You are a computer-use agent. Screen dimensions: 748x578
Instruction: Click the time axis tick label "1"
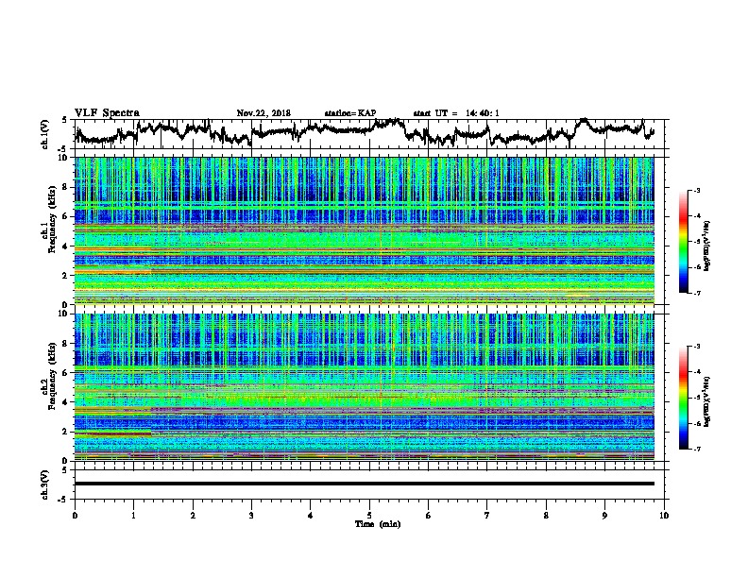(x=133, y=516)
